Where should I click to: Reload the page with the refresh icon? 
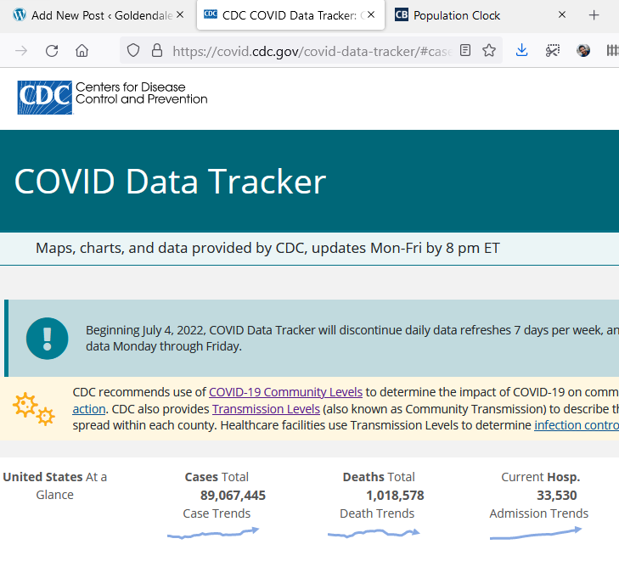(x=52, y=50)
